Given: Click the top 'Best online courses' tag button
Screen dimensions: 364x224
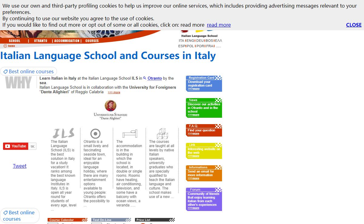Looking at the screenshot, I should (x=29, y=71).
